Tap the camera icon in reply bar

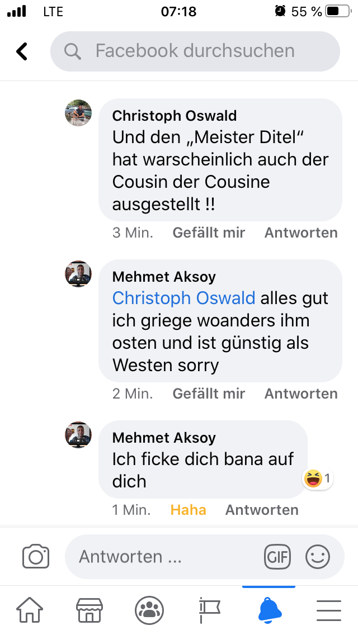[36, 557]
